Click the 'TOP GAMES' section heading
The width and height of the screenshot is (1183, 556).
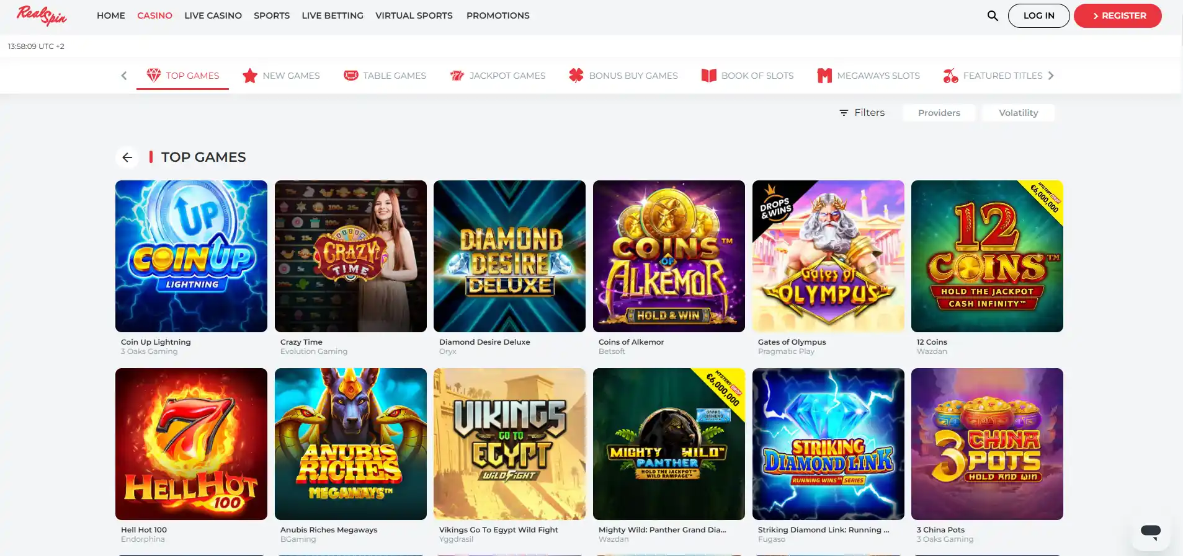coord(203,157)
